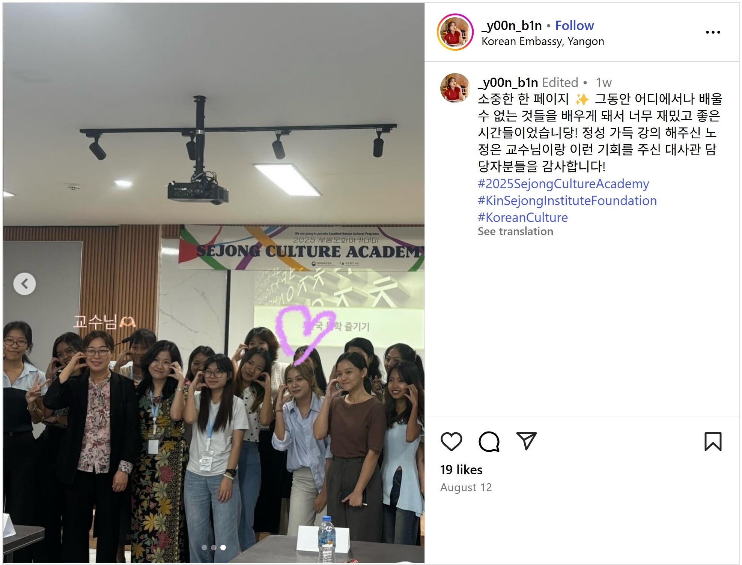Open the #KoreanCulture hashtag
742x565 pixels.
pyautogui.click(x=522, y=217)
